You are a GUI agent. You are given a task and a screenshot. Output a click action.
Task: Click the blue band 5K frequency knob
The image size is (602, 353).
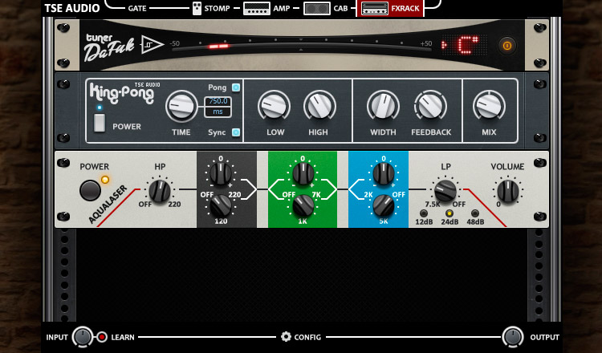383,205
